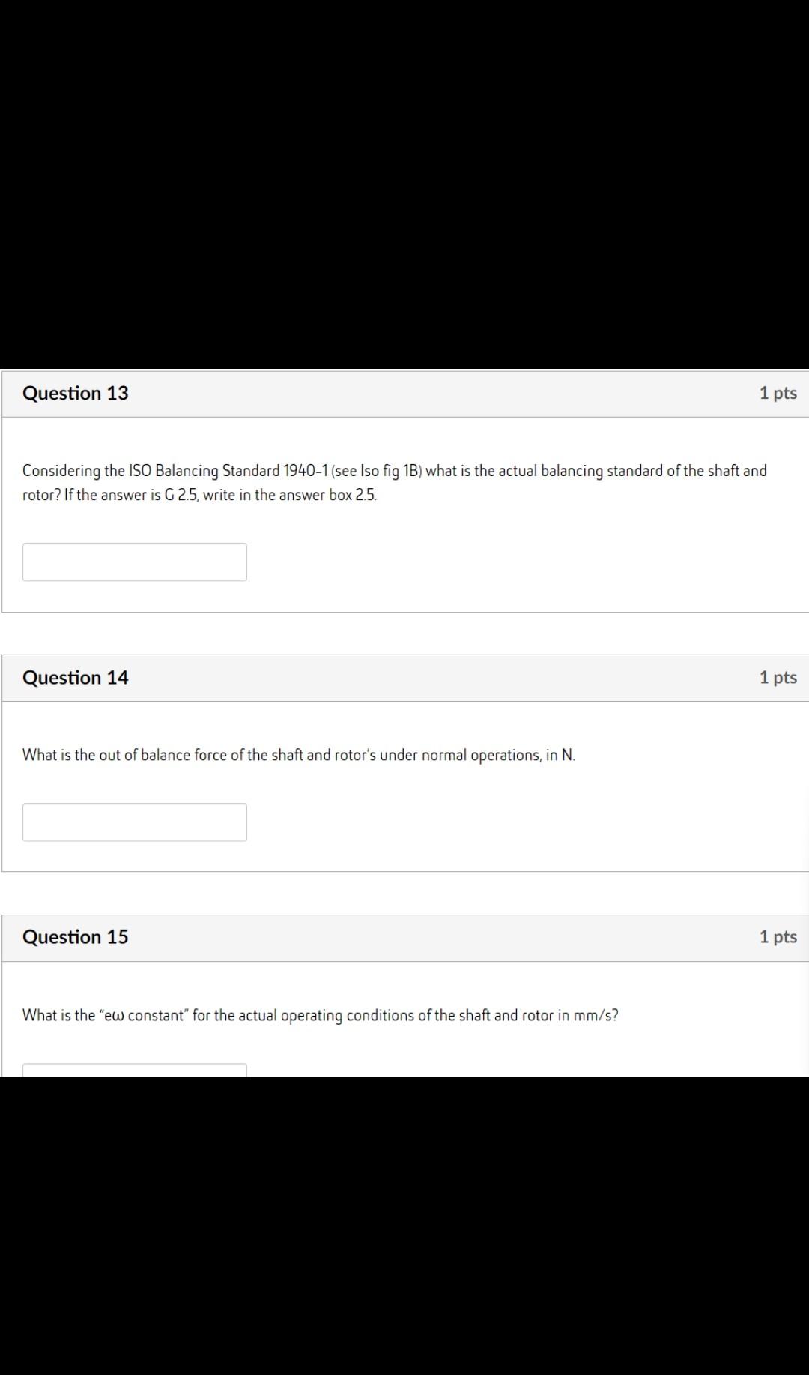Click the Question 15 title bar
This screenshot has width=809, height=1375.
[404, 936]
